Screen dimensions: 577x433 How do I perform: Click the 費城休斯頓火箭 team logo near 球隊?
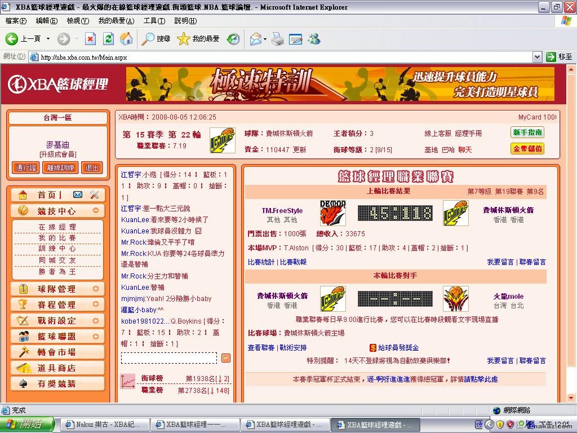coord(223,141)
